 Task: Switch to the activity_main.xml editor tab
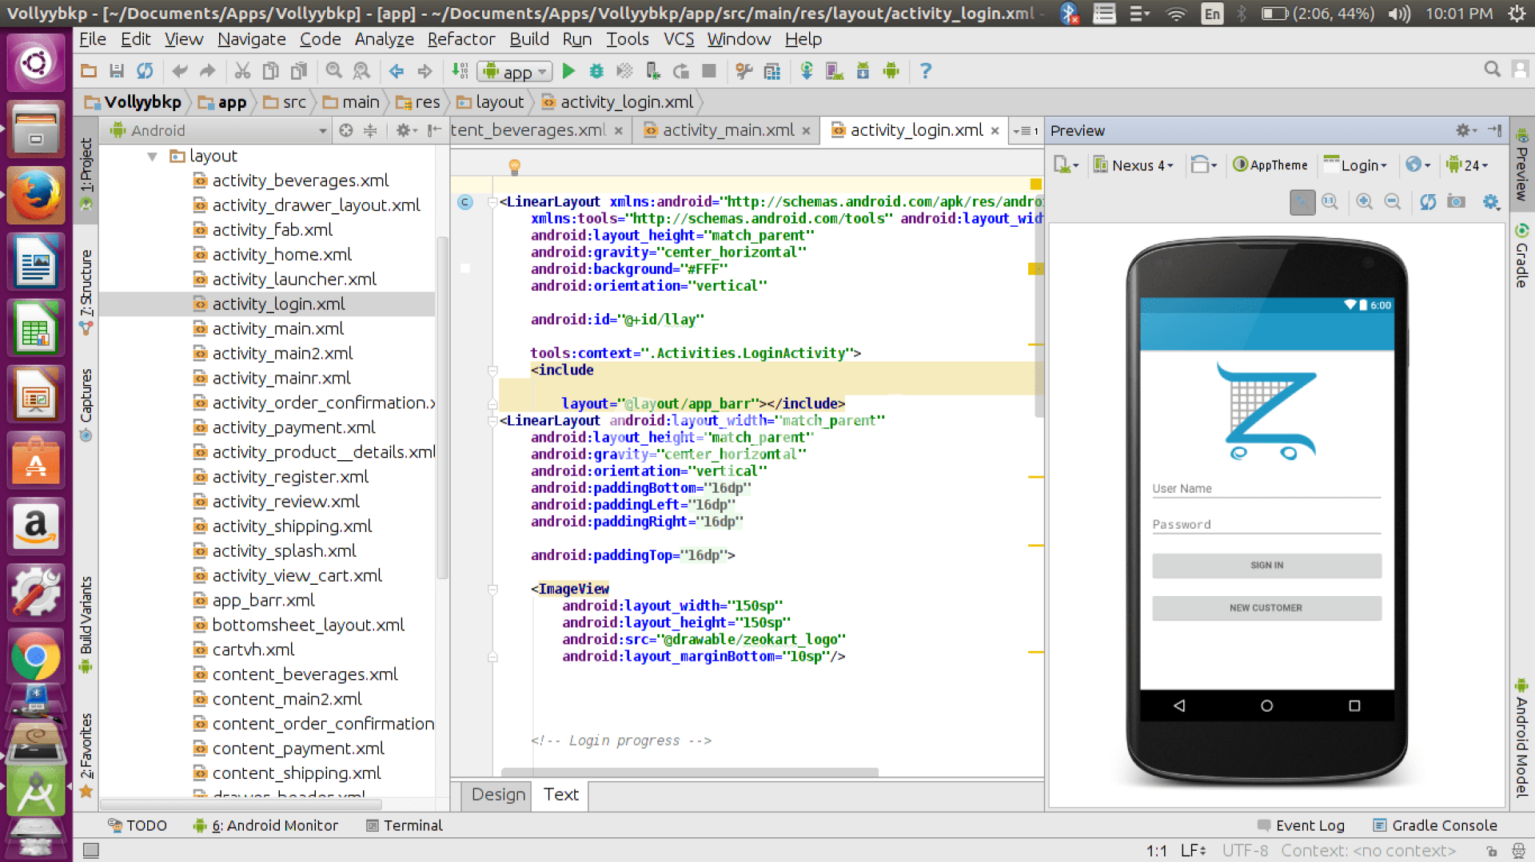coord(728,130)
